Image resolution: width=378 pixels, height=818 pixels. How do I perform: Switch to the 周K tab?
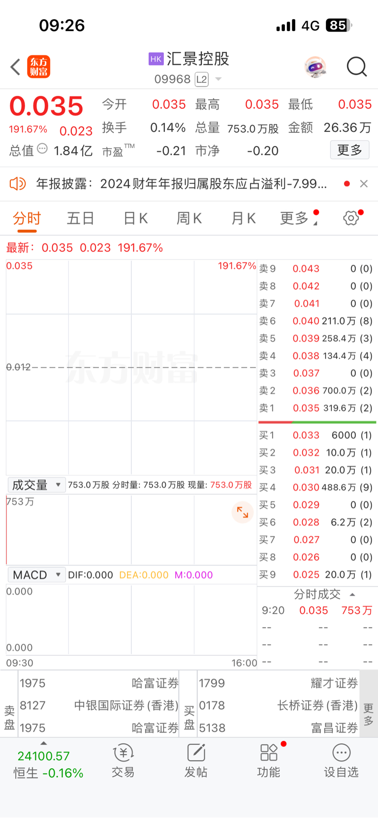click(189, 218)
